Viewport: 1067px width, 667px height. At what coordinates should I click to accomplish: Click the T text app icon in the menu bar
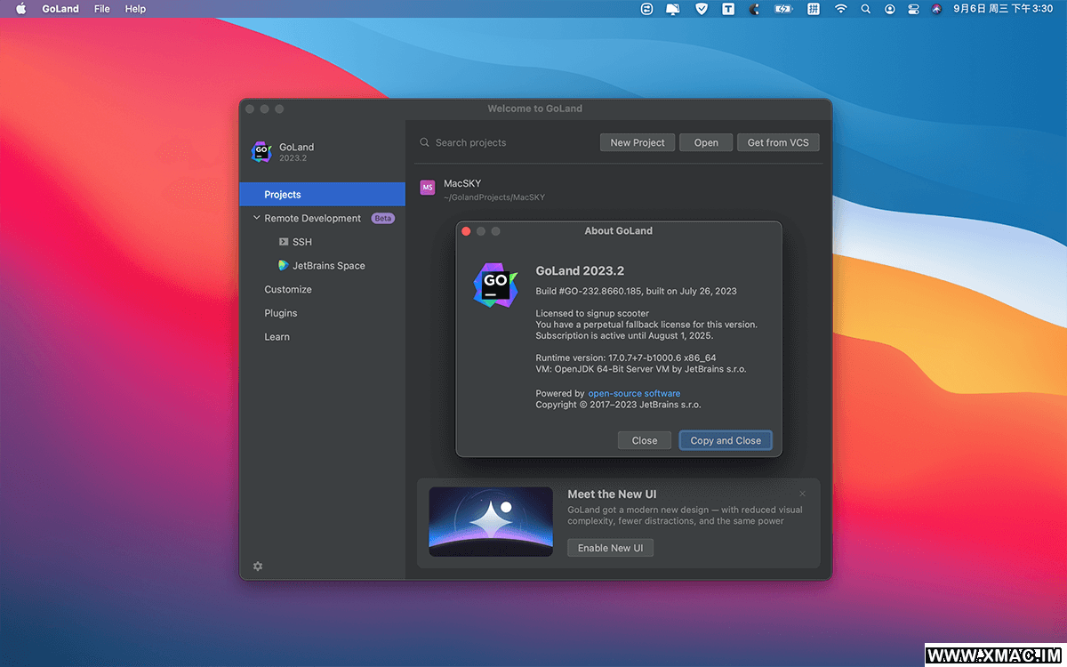[728, 9]
